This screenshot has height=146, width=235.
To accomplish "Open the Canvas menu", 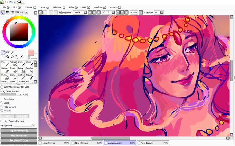I will tap(30, 7).
